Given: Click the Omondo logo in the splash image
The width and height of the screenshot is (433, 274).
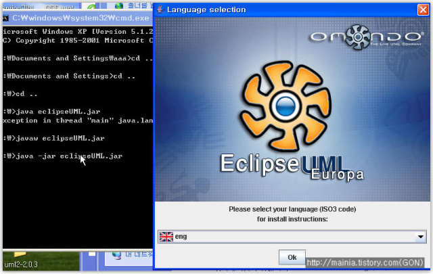Looking at the screenshot, I should (366, 37).
